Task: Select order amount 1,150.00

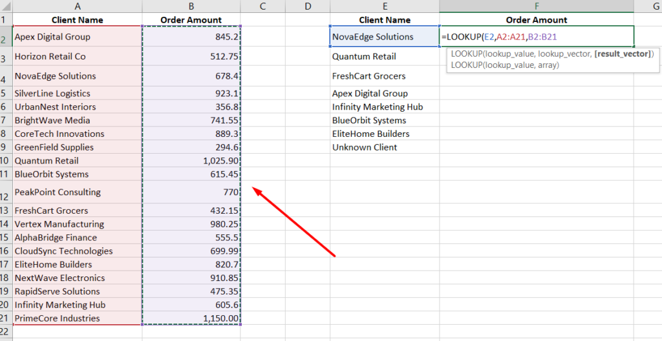Action: (191, 318)
